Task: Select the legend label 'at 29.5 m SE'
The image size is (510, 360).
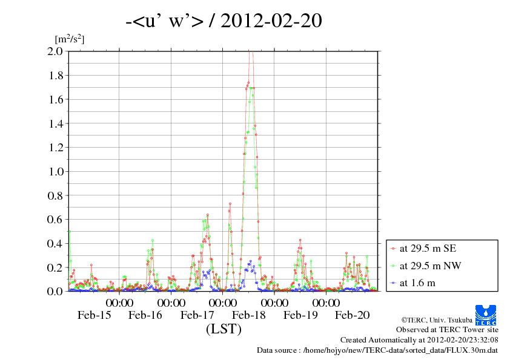Action: point(428,249)
